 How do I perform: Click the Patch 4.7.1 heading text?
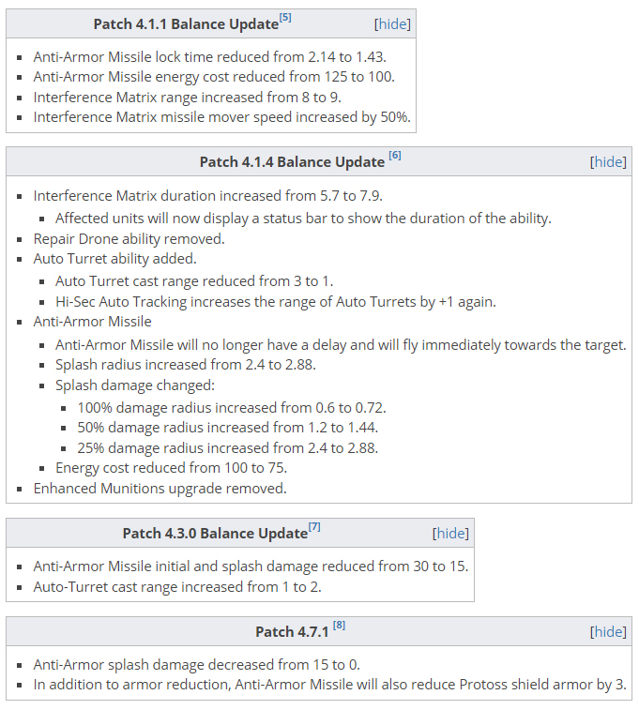click(x=290, y=631)
